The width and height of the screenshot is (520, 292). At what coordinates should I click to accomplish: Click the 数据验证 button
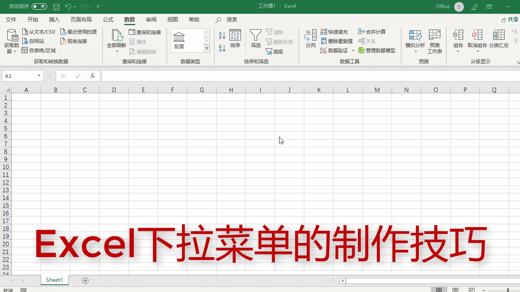[x=335, y=50]
